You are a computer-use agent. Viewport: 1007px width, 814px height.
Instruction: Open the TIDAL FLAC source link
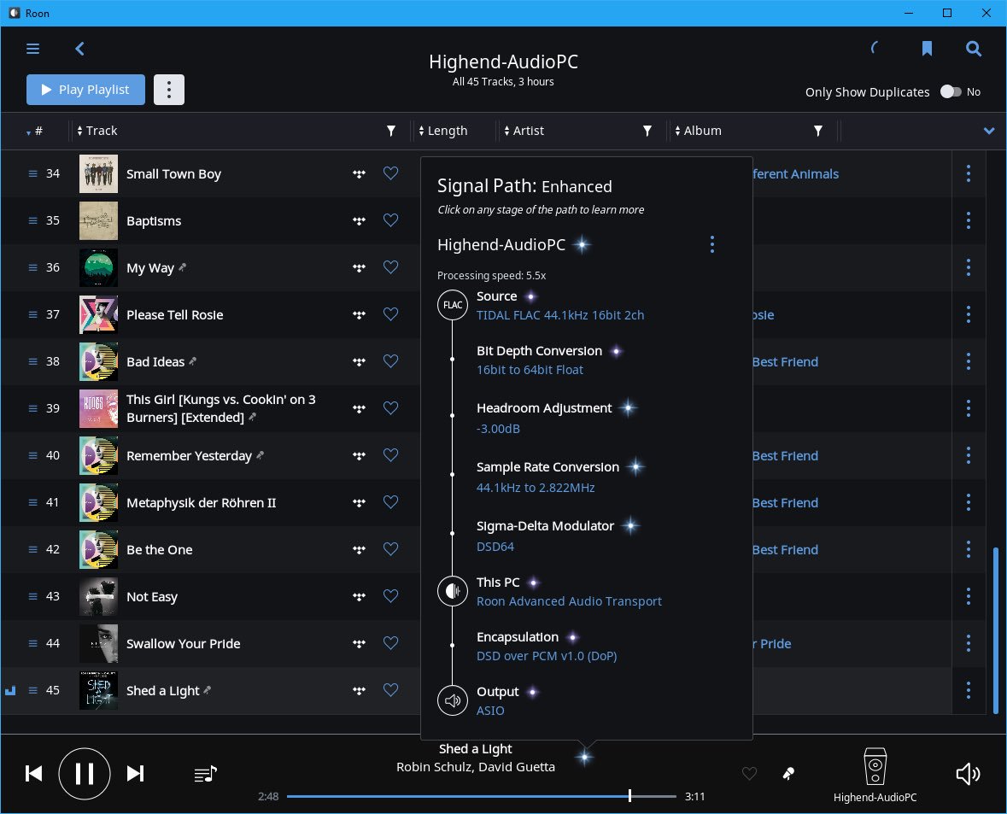pyautogui.click(x=560, y=314)
